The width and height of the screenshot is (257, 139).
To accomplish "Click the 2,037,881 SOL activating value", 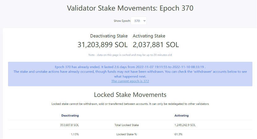I will coord(156,45).
